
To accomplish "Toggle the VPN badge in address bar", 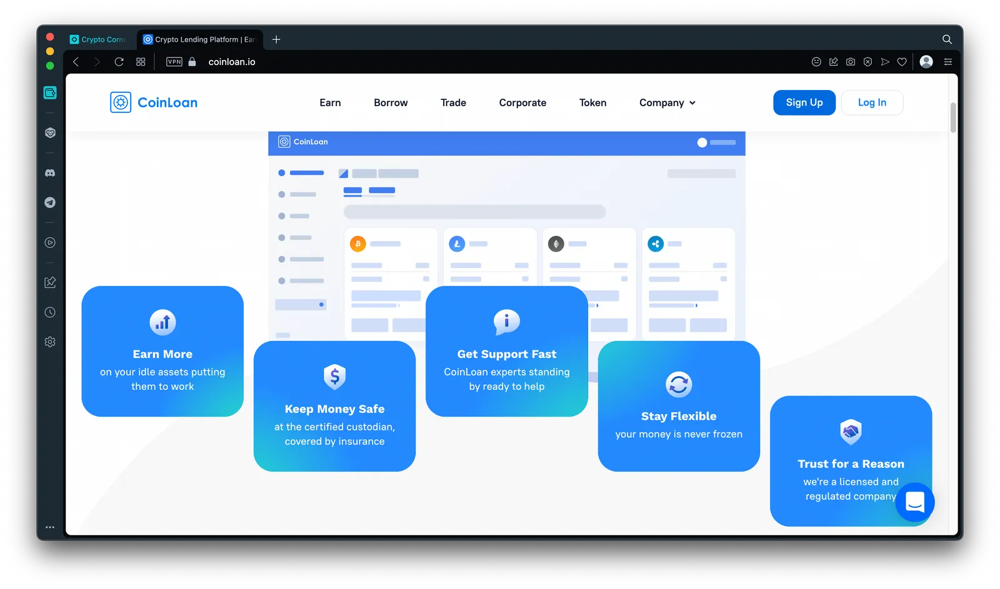I will click(174, 62).
